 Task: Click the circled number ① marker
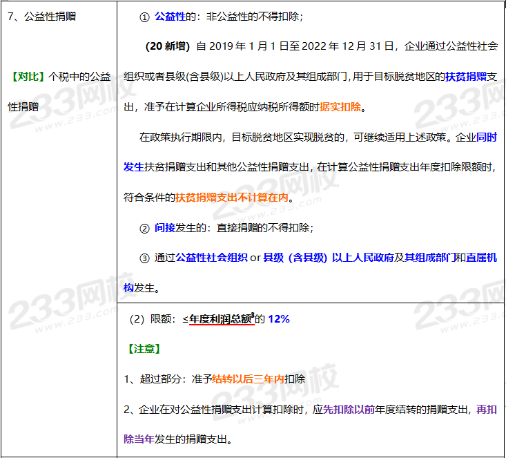click(x=144, y=17)
